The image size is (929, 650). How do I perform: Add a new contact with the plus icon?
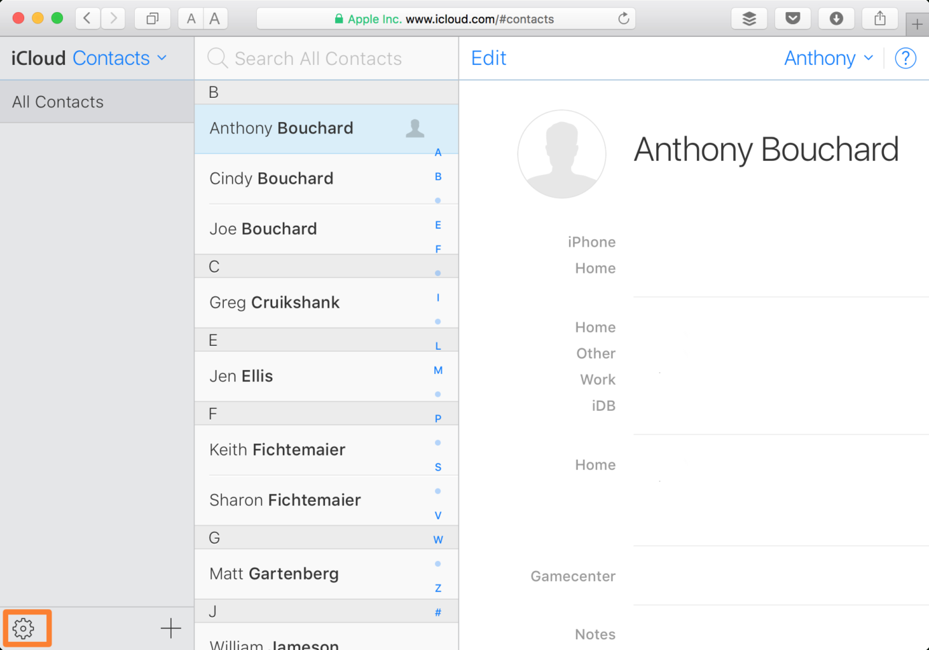point(171,628)
